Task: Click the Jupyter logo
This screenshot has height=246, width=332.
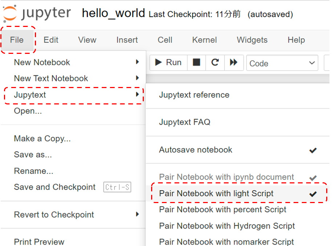Action: click(x=37, y=13)
